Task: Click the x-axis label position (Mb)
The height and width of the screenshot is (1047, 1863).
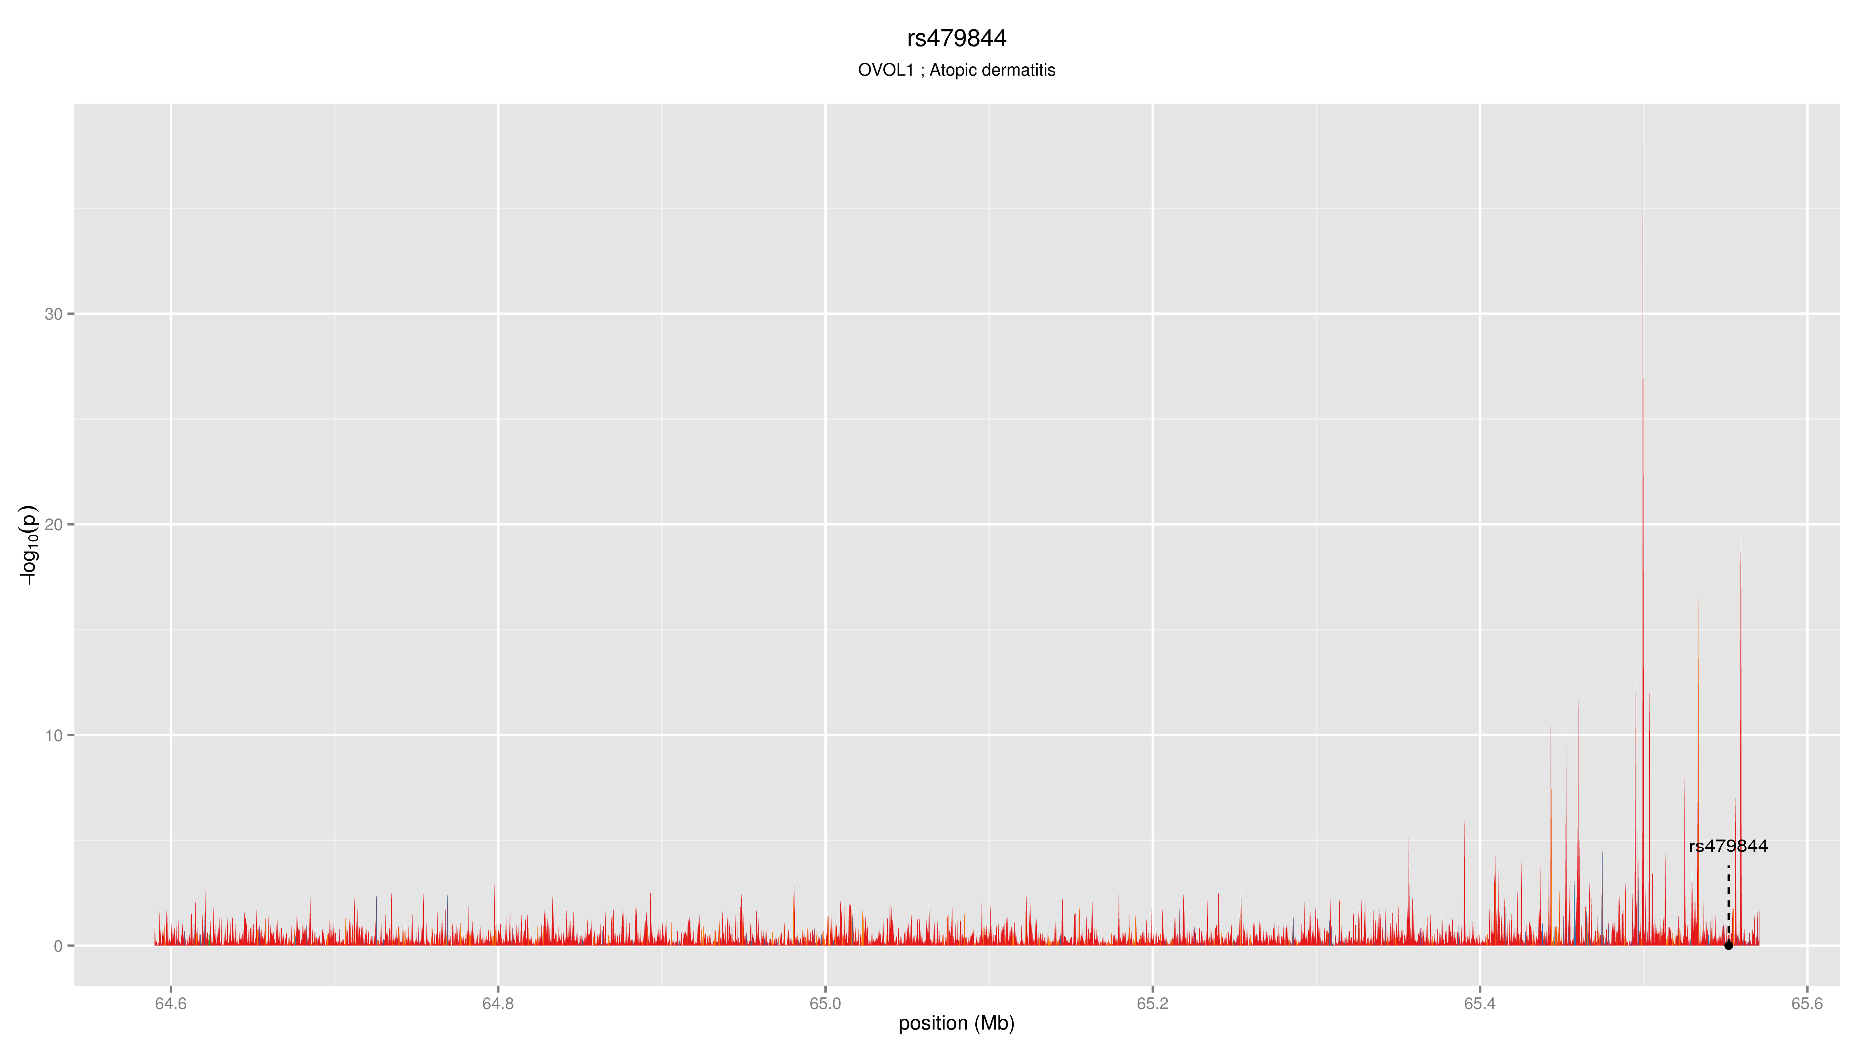Action: point(956,1023)
